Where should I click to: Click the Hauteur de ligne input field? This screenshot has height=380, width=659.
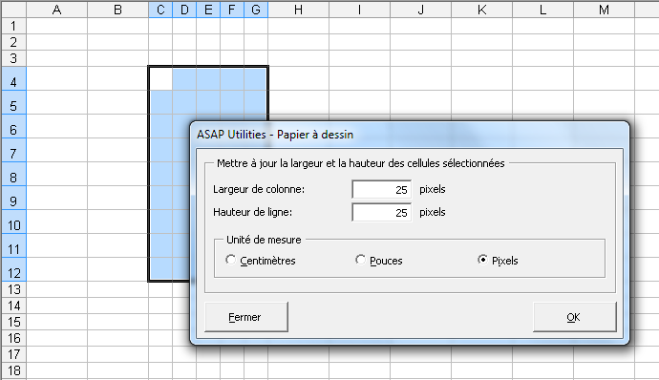click(x=382, y=212)
